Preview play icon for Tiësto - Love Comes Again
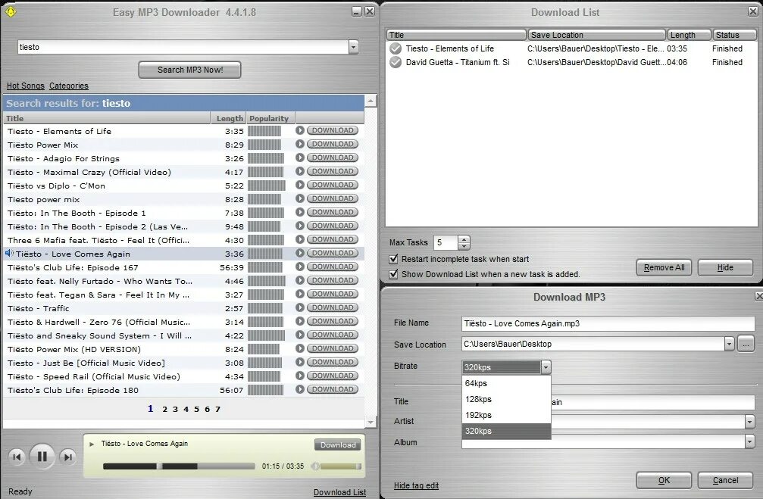The image size is (763, 499). point(300,253)
